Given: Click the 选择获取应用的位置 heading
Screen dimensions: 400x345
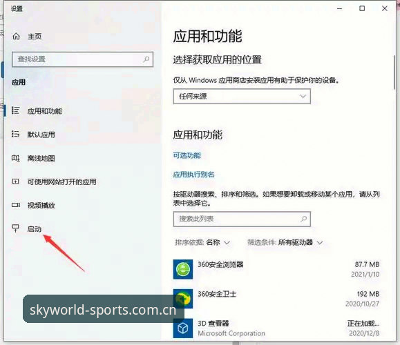Looking at the screenshot, I should [x=218, y=59].
